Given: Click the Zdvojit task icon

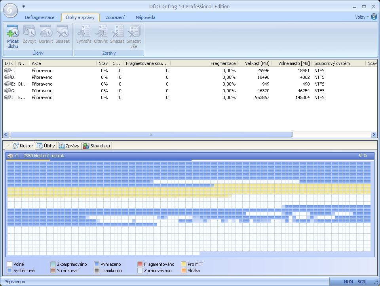Looking at the screenshot, I should pyautogui.click(x=29, y=31).
